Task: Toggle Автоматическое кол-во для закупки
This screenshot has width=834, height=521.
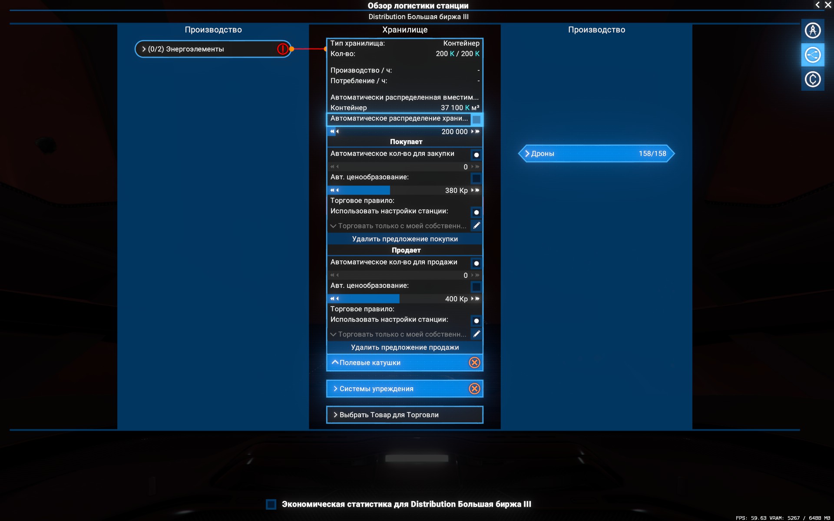Action: 477,155
